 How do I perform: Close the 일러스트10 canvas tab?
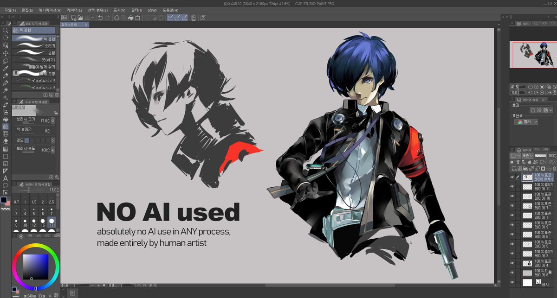86,25
